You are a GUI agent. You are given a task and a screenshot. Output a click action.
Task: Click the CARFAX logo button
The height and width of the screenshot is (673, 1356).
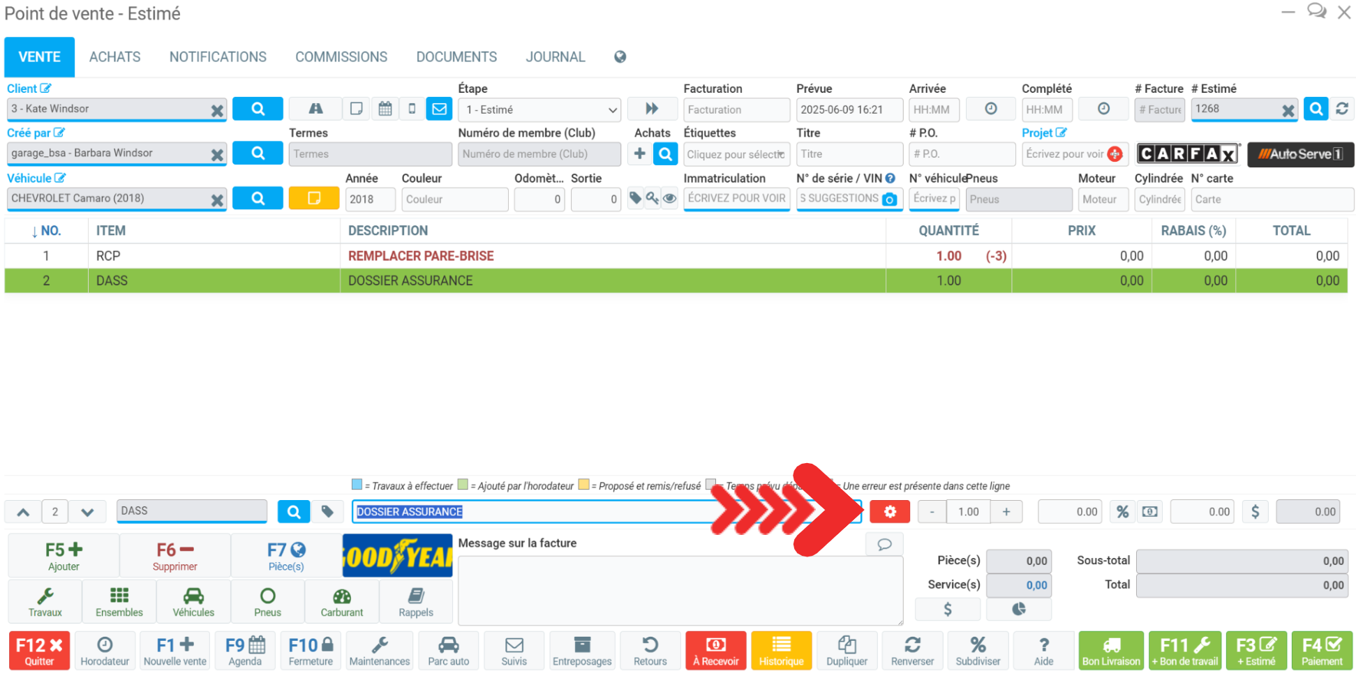pyautogui.click(x=1188, y=154)
